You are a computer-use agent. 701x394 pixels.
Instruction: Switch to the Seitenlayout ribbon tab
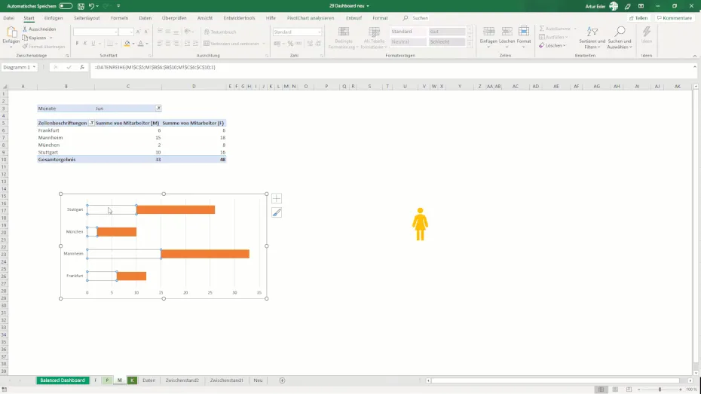(x=87, y=18)
